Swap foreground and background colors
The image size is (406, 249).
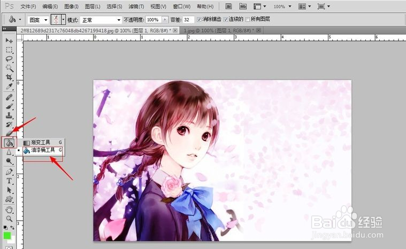(x=12, y=228)
